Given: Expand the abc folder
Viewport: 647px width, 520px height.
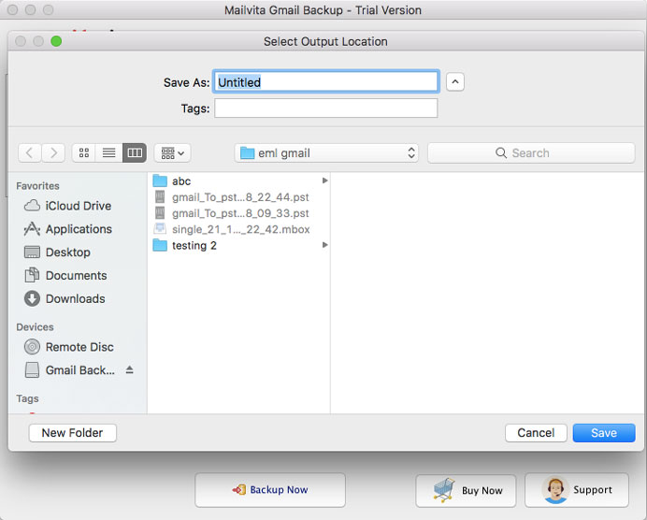Looking at the screenshot, I should tap(181, 181).
